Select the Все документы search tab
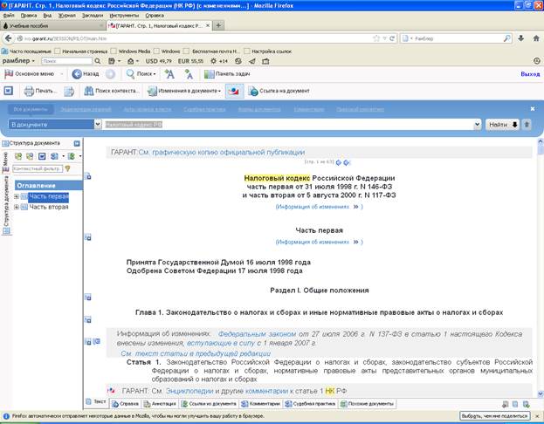The width and height of the screenshot is (544, 424). 31,109
